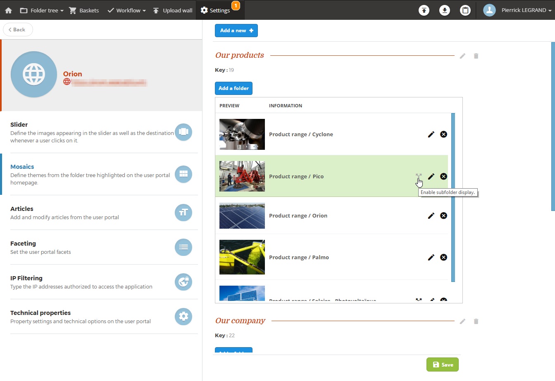Image resolution: width=555 pixels, height=381 pixels.
Task: Rename the Our company mosaic with pencil
Action: pyautogui.click(x=462, y=321)
